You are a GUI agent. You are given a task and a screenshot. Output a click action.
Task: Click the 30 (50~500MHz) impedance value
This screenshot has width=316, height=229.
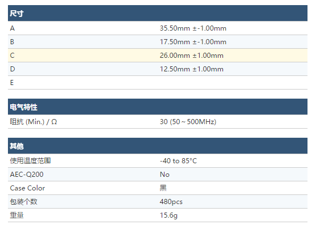(x=188, y=122)
